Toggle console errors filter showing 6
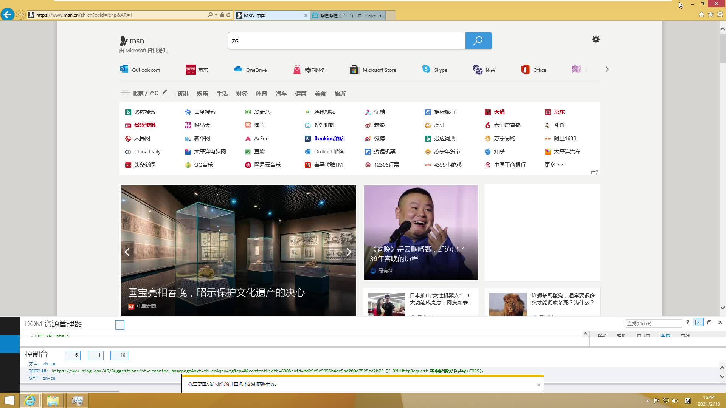 tap(72, 355)
